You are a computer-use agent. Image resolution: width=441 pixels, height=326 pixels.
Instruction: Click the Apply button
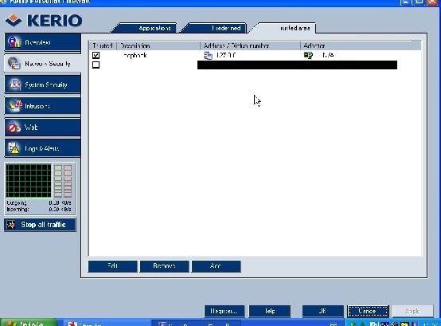[x=412, y=311]
